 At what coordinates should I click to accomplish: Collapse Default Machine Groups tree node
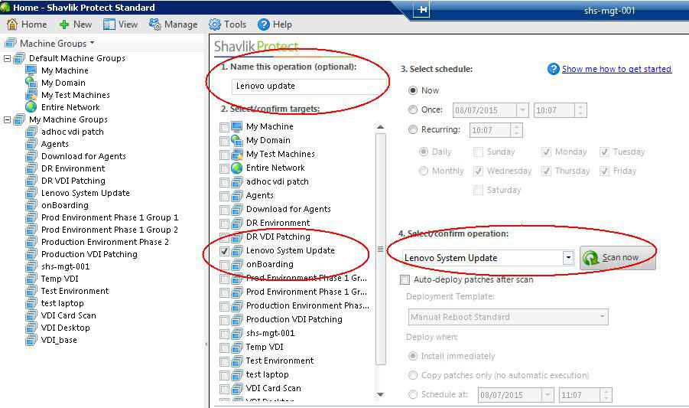7,58
